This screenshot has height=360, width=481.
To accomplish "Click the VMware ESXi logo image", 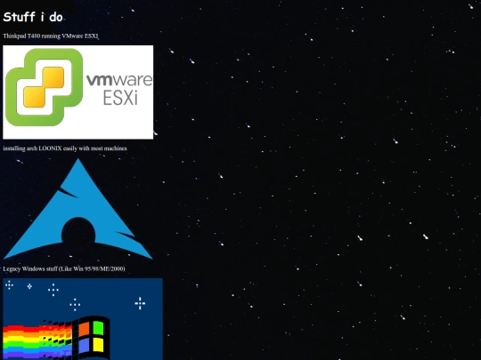I will 77,92.
